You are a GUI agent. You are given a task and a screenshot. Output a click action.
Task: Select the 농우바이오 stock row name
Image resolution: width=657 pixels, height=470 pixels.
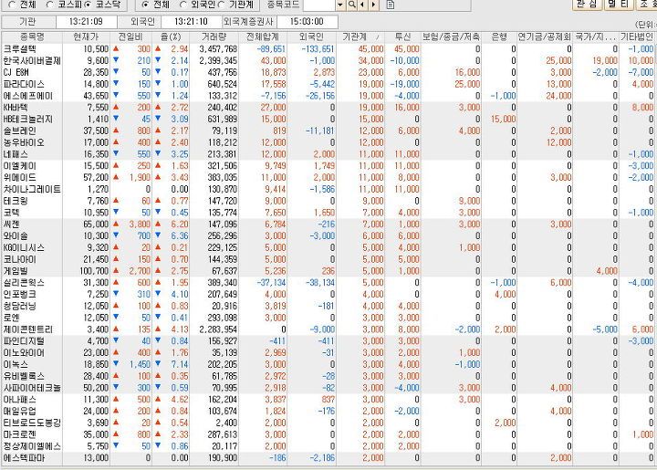tap(24, 143)
